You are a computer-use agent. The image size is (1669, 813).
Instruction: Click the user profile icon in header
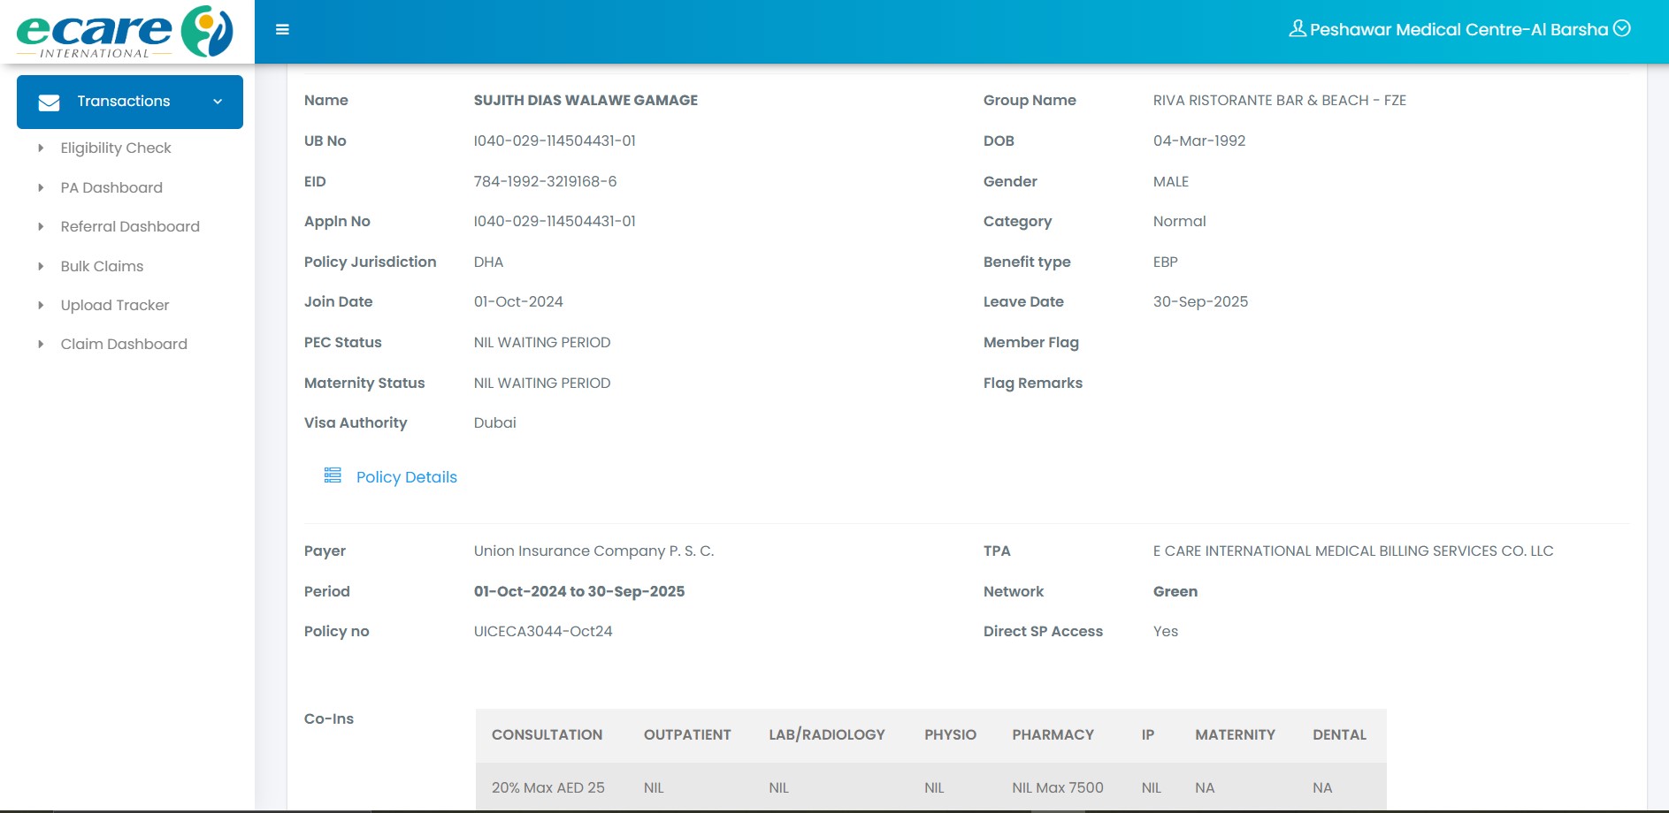coord(1297,29)
